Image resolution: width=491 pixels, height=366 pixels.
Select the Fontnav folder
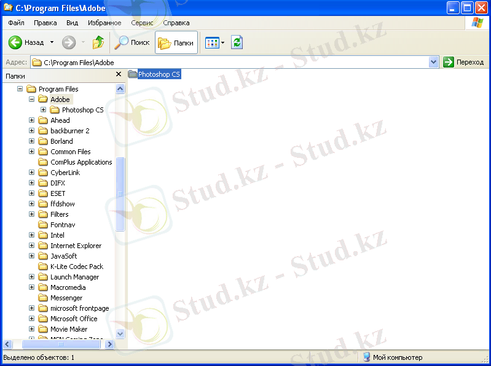click(x=63, y=225)
